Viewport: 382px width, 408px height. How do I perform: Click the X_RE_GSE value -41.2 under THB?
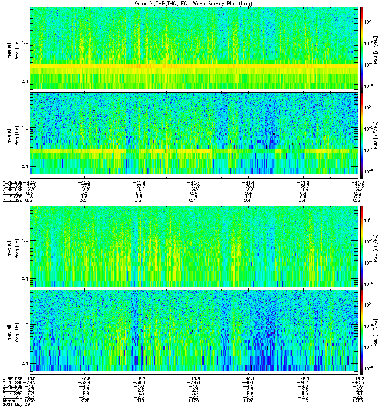tap(303, 182)
